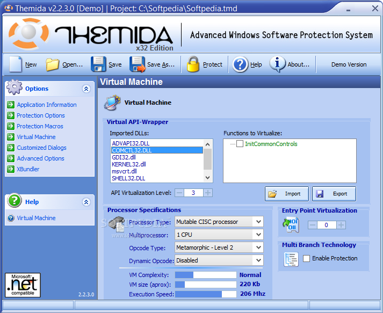Screen dimensions: 383x313
Task: Click the API Virtualization Level value field
Action: [193, 193]
